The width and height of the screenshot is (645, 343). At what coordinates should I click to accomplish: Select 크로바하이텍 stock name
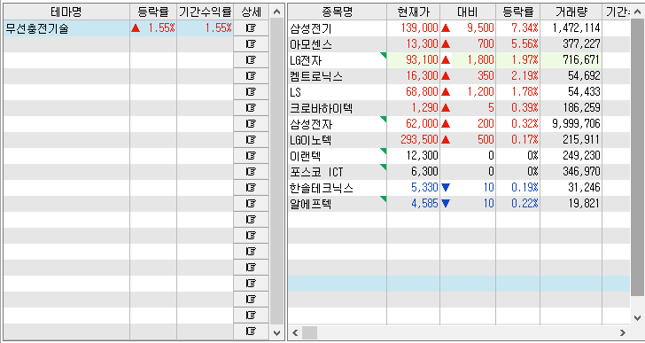[x=322, y=108]
